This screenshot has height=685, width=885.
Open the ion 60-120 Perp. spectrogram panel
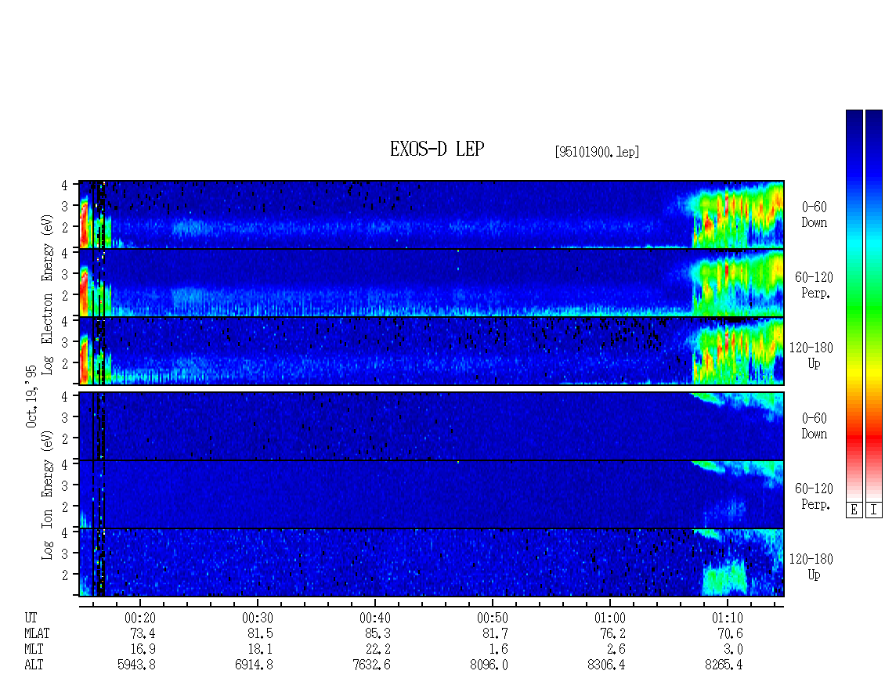click(432, 494)
